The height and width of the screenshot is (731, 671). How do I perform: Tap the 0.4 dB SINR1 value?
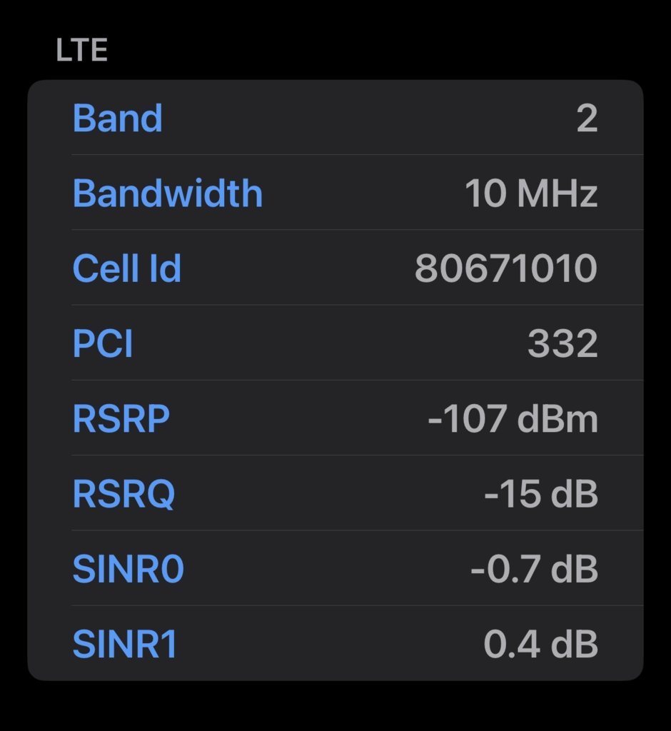[x=541, y=644]
